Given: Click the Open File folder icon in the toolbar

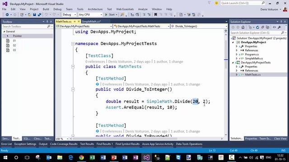Looking at the screenshot, I should coord(29,15).
